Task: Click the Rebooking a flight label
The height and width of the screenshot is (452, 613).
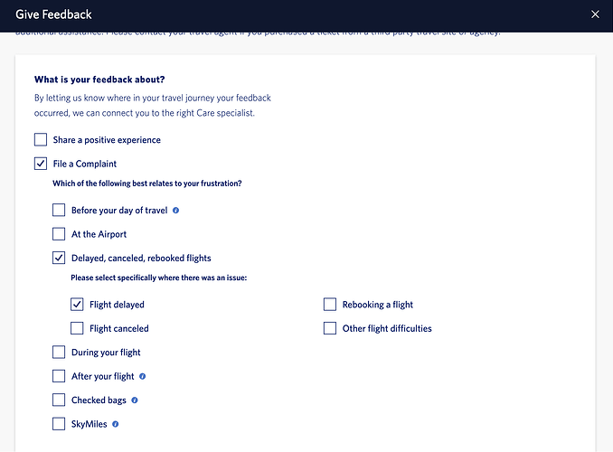Action: (377, 305)
